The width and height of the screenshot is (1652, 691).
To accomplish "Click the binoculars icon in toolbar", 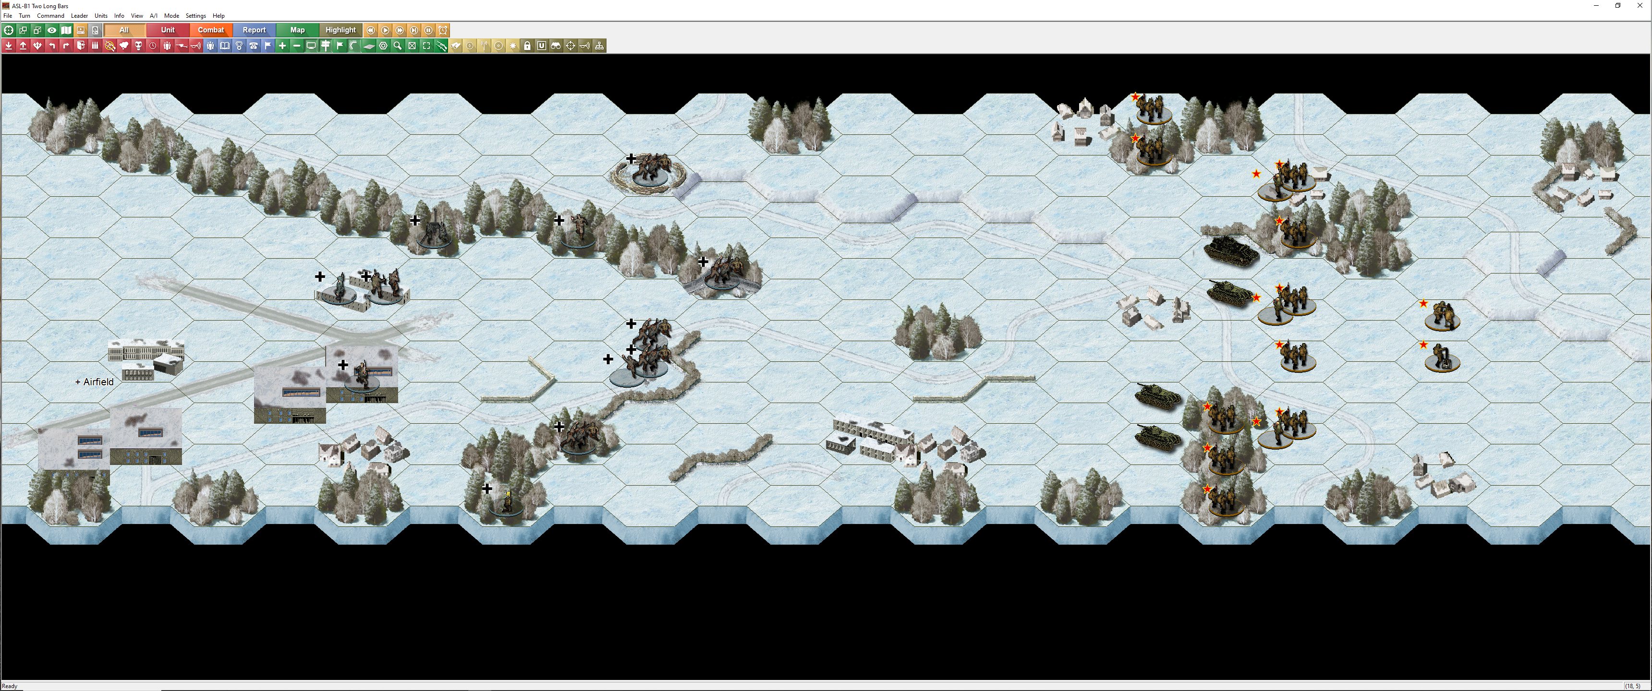I will point(556,46).
